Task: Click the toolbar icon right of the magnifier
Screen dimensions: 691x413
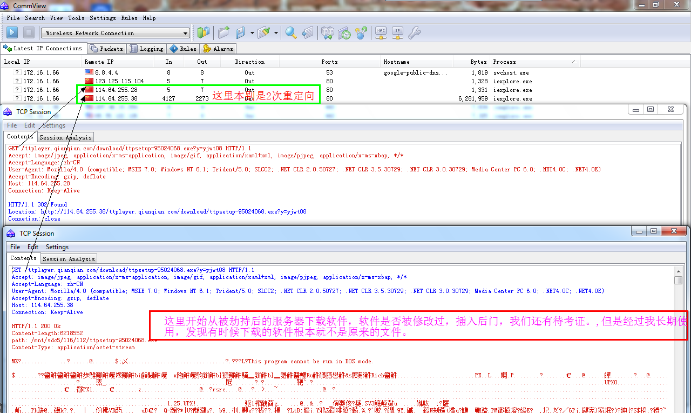Action: tap(308, 33)
